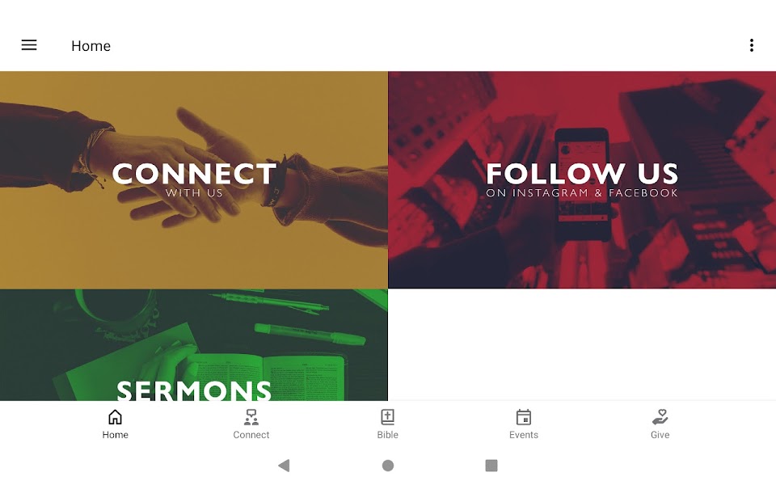The height and width of the screenshot is (485, 776).
Task: Open the Sermons tile
Action: click(194, 345)
